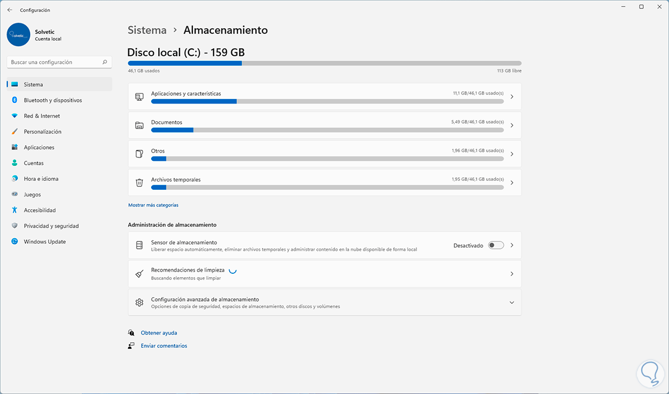This screenshot has height=394, width=669.
Task: Click the '113 GB libre' text
Action: point(510,71)
